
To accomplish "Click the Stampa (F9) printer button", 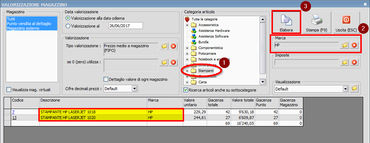I will 316,22.
